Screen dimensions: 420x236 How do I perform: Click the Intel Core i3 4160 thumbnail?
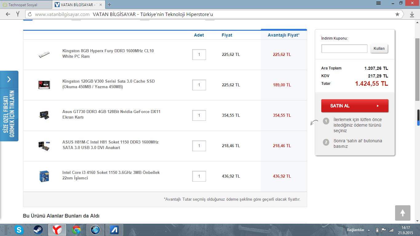(x=44, y=176)
